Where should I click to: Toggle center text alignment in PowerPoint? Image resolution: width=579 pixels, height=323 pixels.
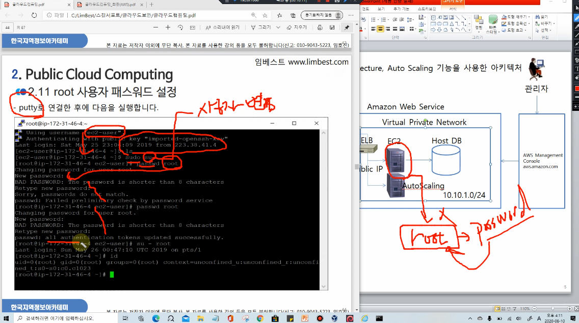(x=380, y=29)
